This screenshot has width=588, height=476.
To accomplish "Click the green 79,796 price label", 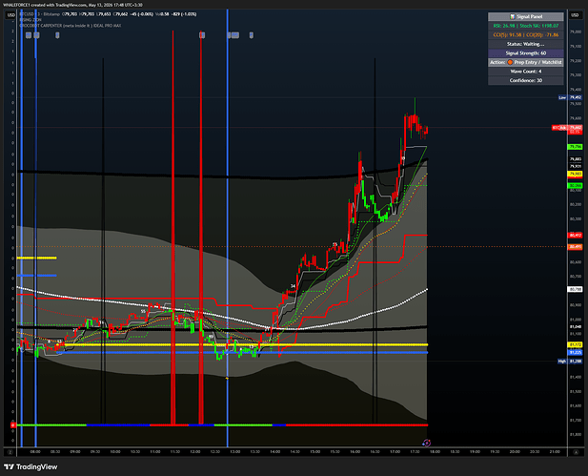I will 576,147.
